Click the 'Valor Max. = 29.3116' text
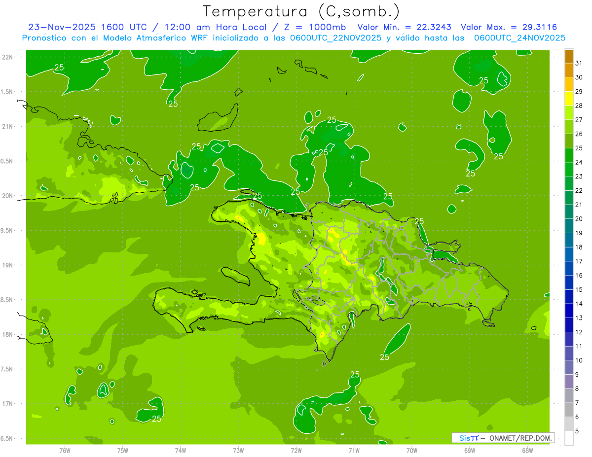 (x=509, y=27)
